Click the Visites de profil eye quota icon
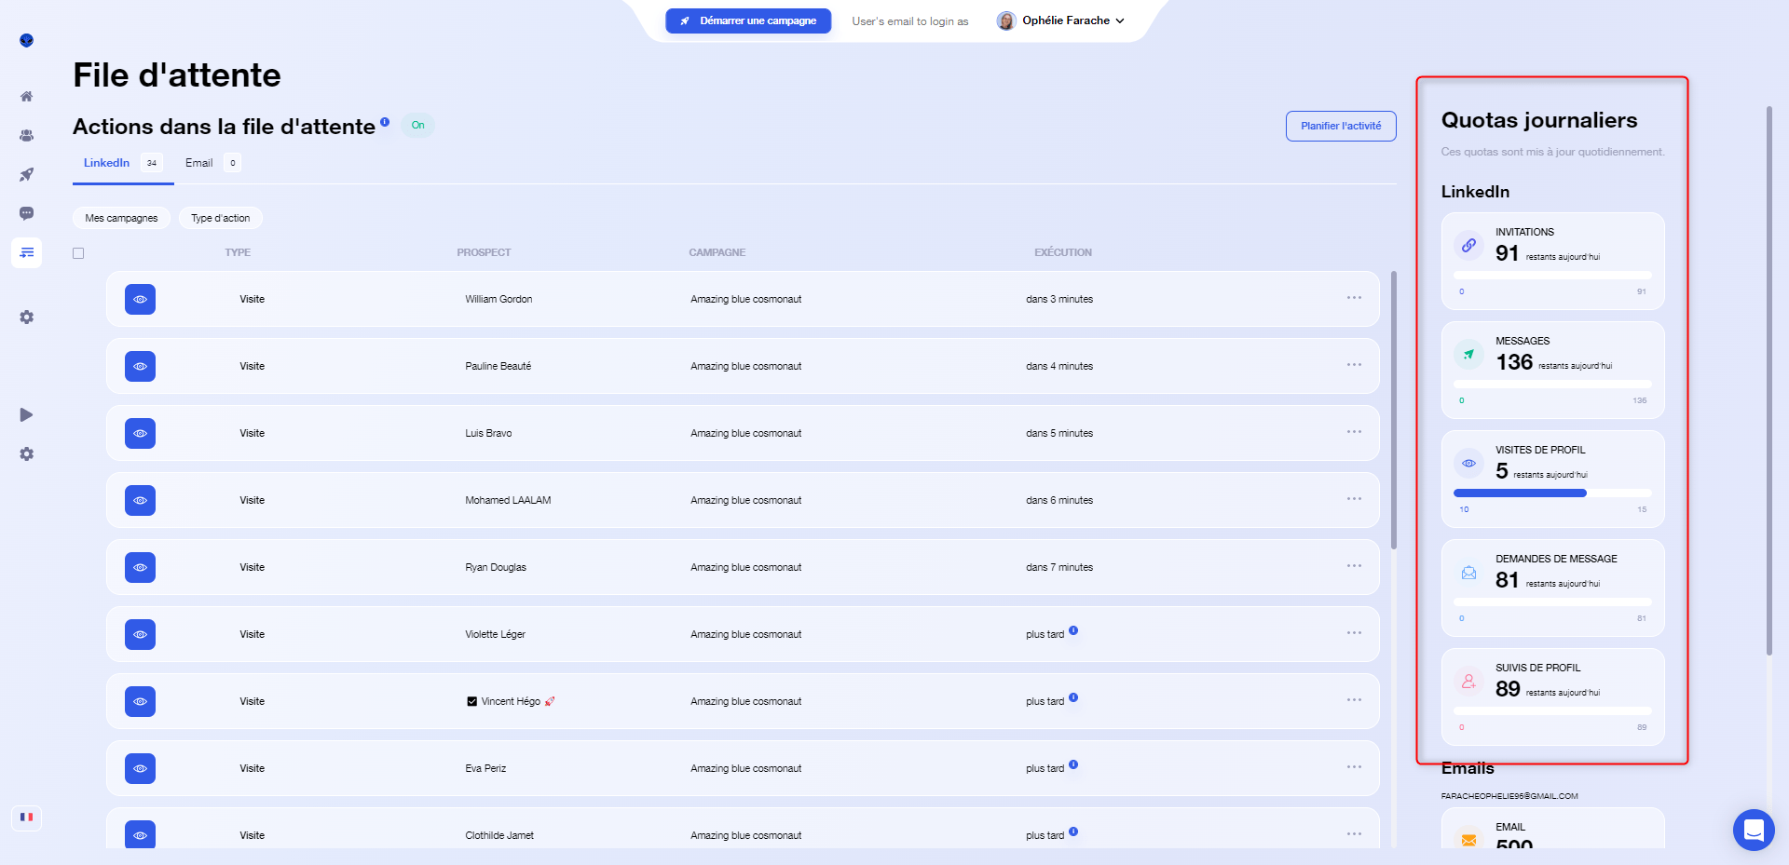 click(x=1468, y=464)
